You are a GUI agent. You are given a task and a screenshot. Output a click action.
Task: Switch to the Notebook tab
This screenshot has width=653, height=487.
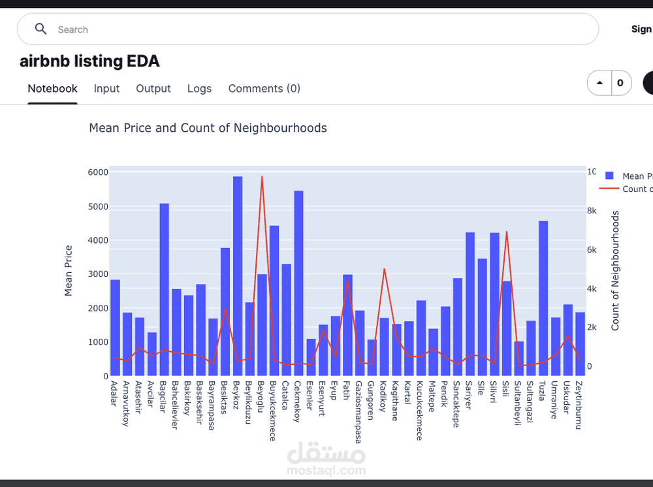[x=52, y=88]
